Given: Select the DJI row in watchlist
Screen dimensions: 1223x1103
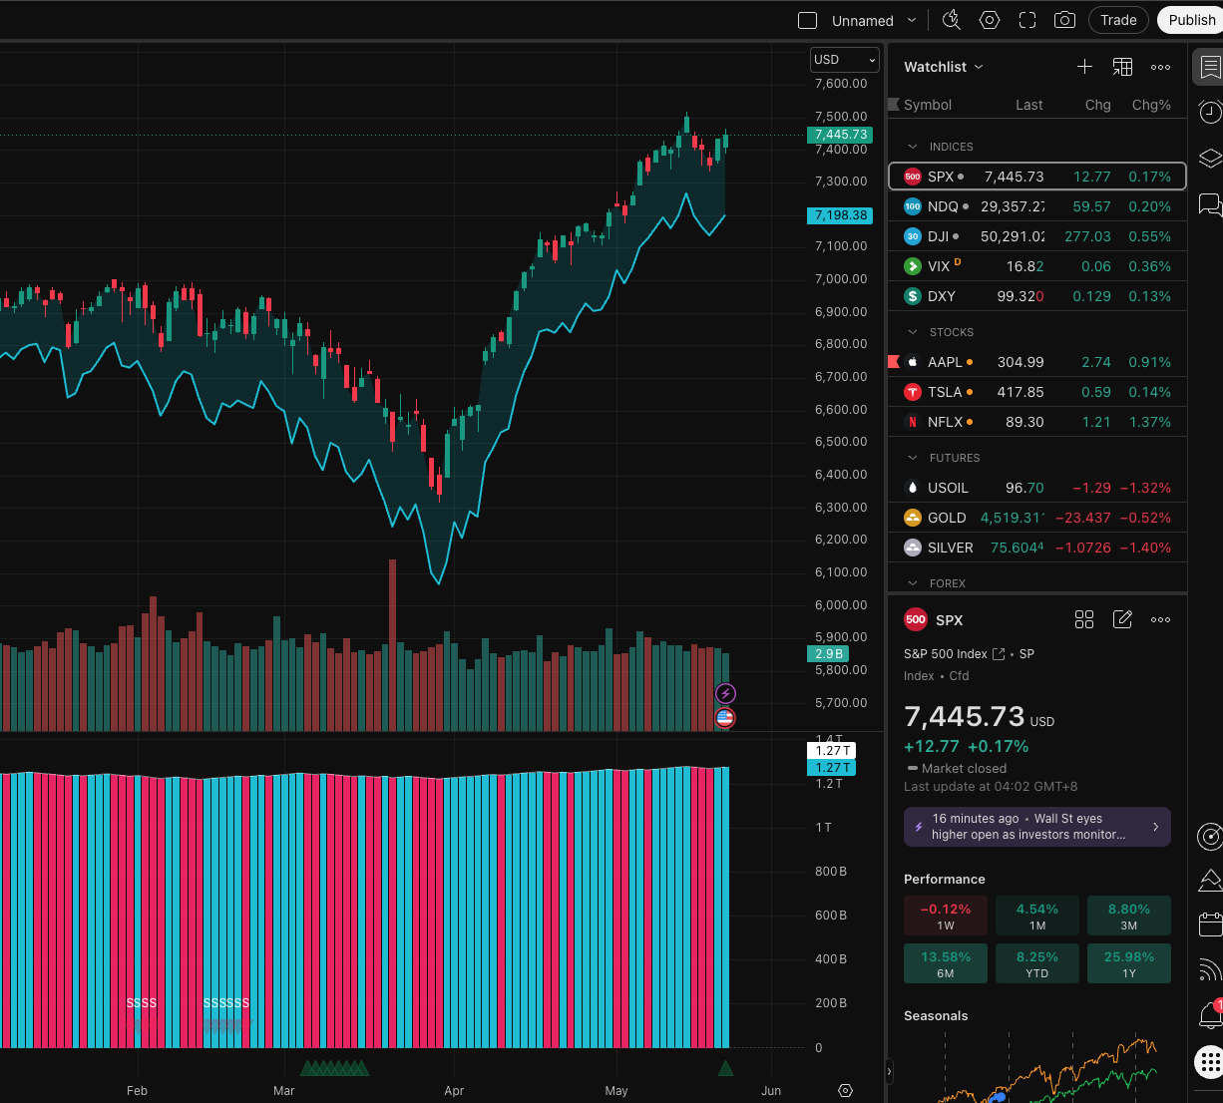Looking at the screenshot, I should 1037,236.
